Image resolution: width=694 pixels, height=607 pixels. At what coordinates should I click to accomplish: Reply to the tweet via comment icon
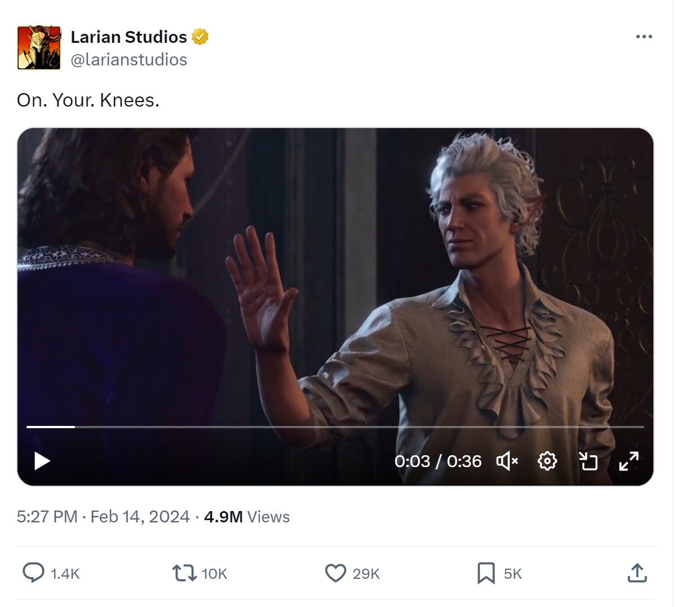pyautogui.click(x=33, y=573)
